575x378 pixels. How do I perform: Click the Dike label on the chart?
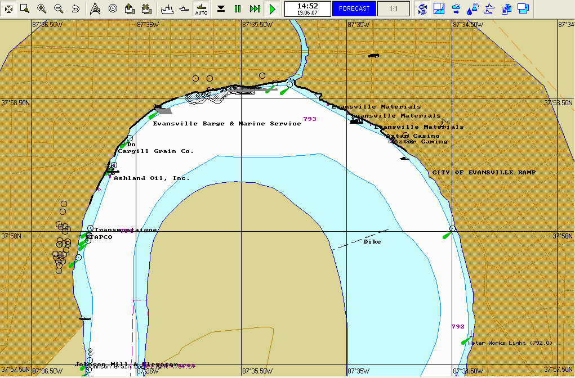[372, 242]
